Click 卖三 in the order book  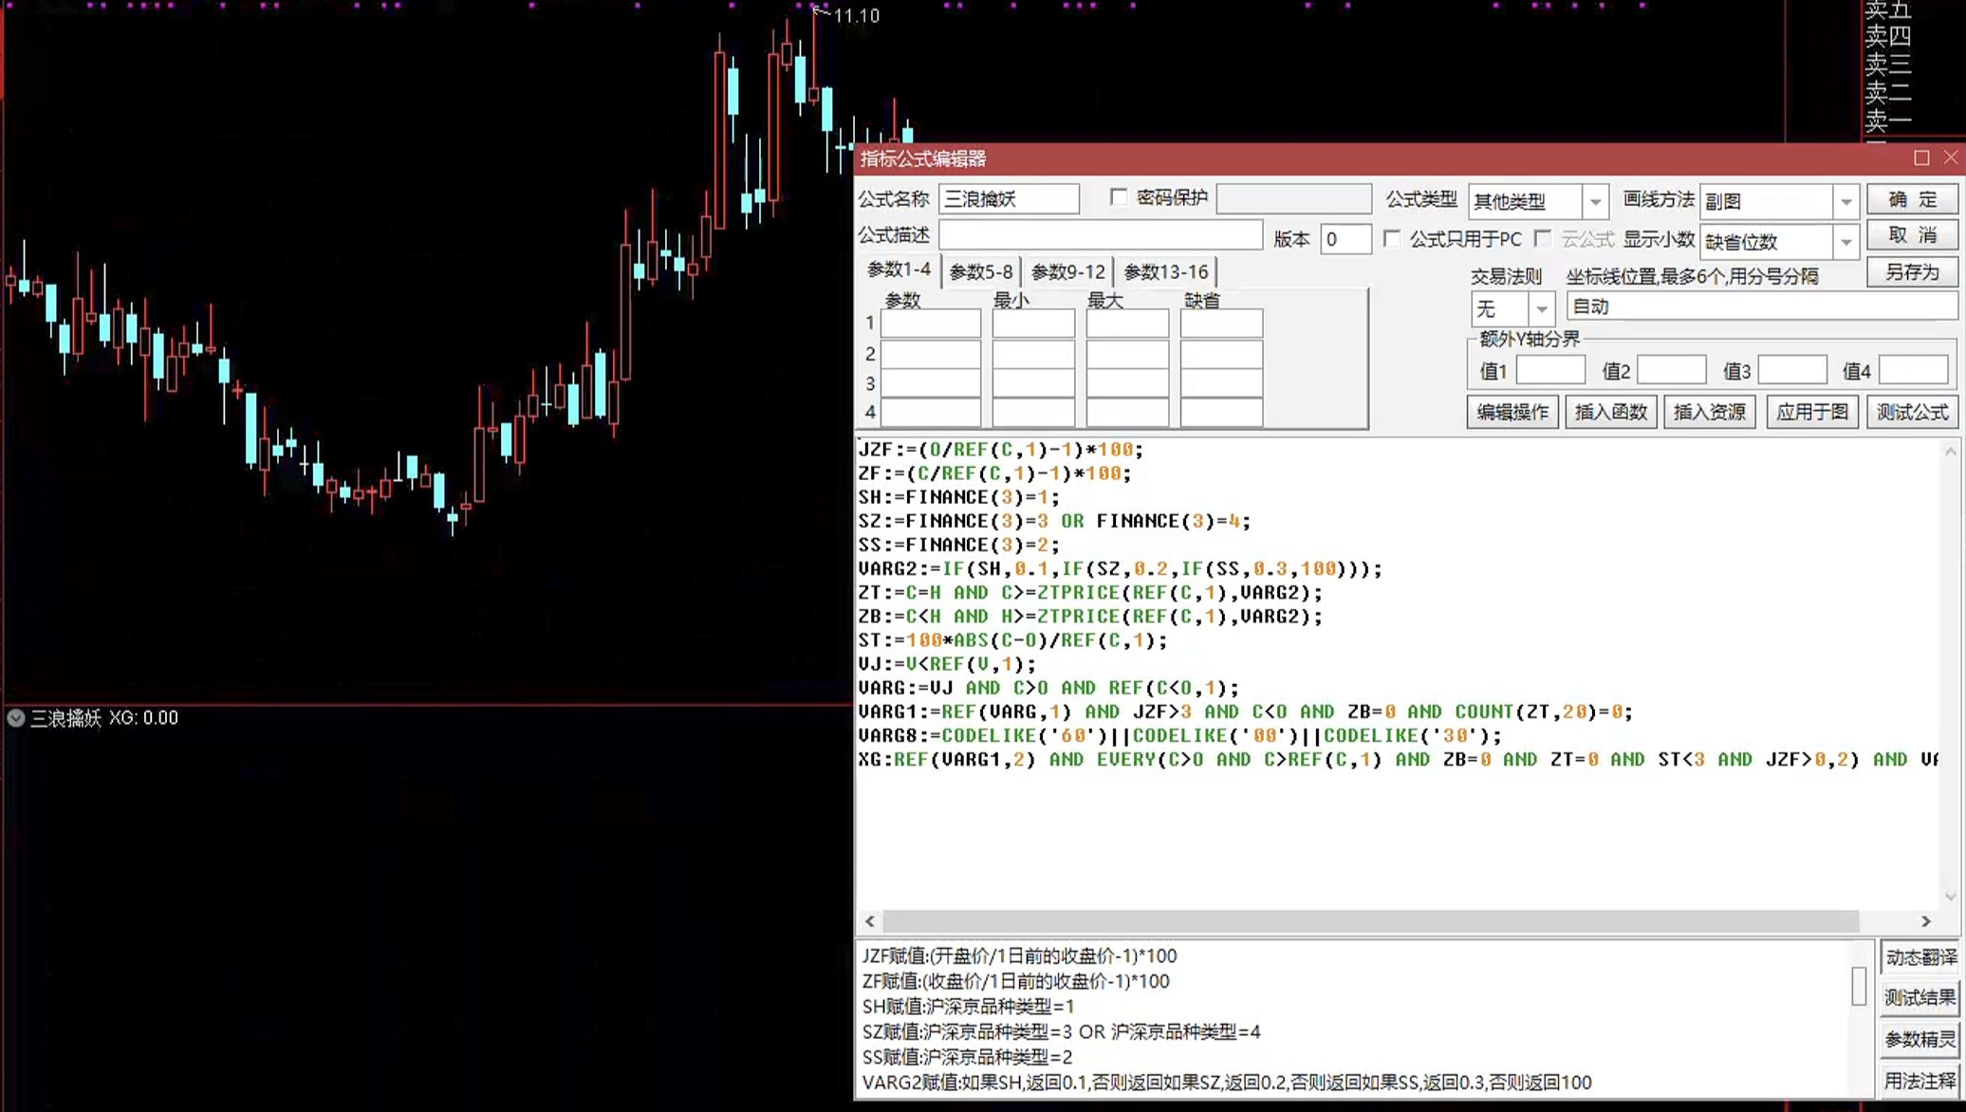[1888, 65]
